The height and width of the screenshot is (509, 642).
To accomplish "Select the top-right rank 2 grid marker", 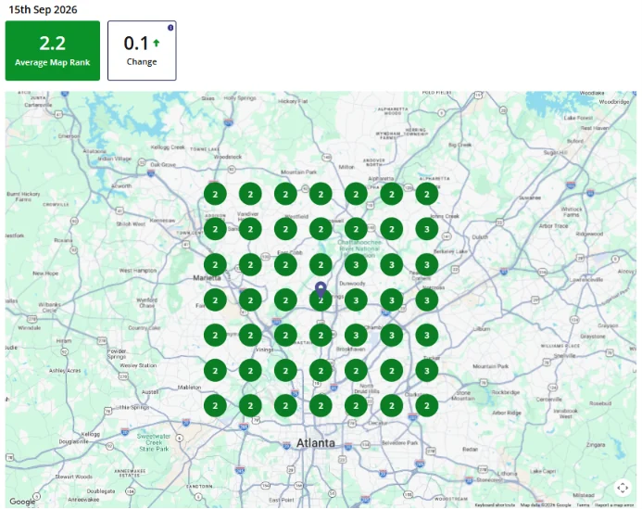I will [427, 195].
